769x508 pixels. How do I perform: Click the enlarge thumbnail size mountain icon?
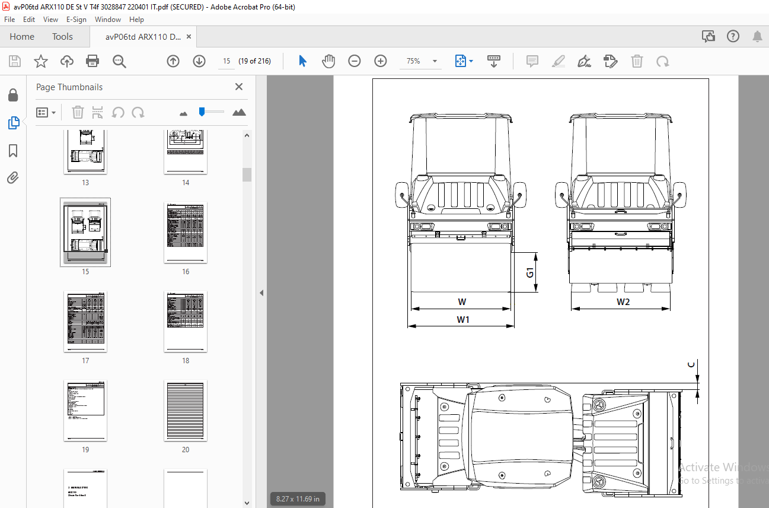click(x=239, y=112)
